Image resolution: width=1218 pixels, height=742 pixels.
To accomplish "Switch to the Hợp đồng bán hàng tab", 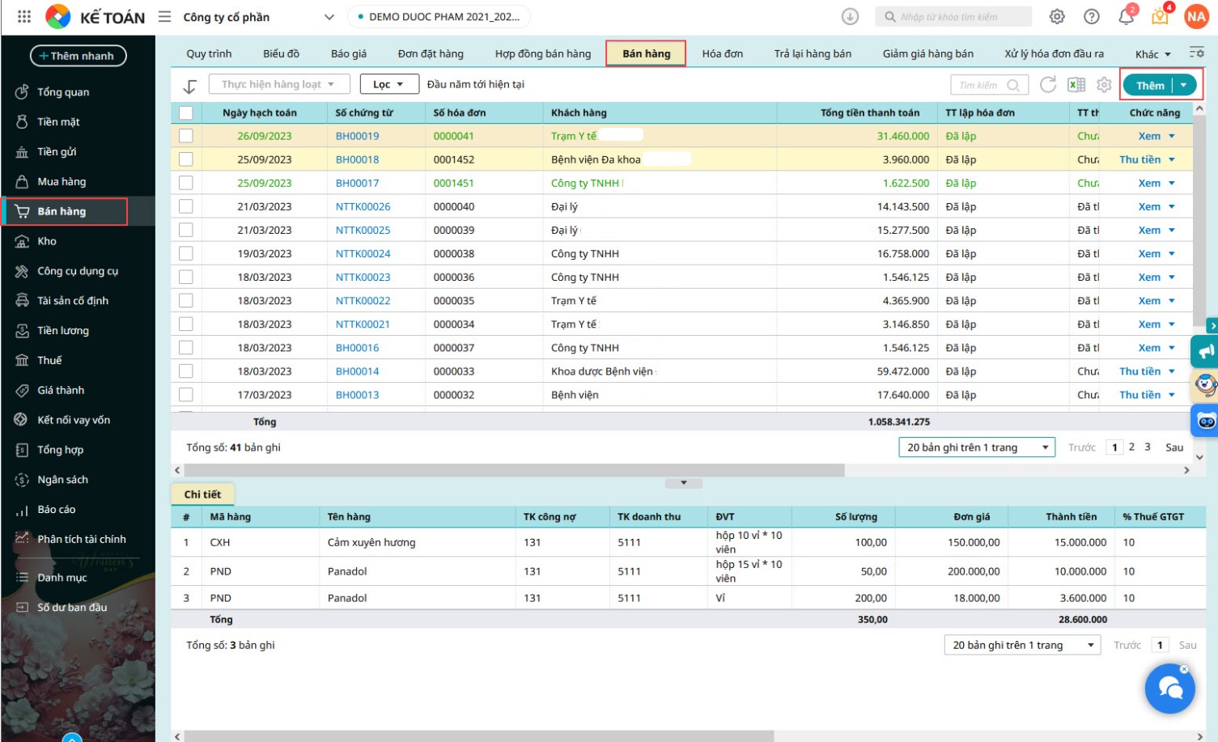I will point(543,53).
